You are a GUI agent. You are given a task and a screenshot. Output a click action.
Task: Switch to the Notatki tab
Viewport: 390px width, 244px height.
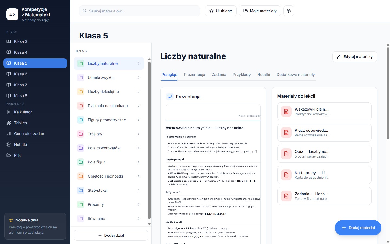click(264, 75)
